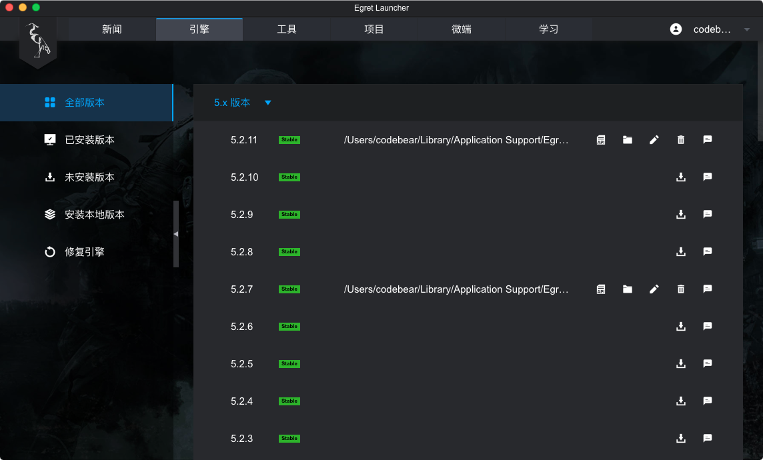Open API docs icon for version 5.2.7
Image resolution: width=763 pixels, height=460 pixels.
(x=601, y=289)
